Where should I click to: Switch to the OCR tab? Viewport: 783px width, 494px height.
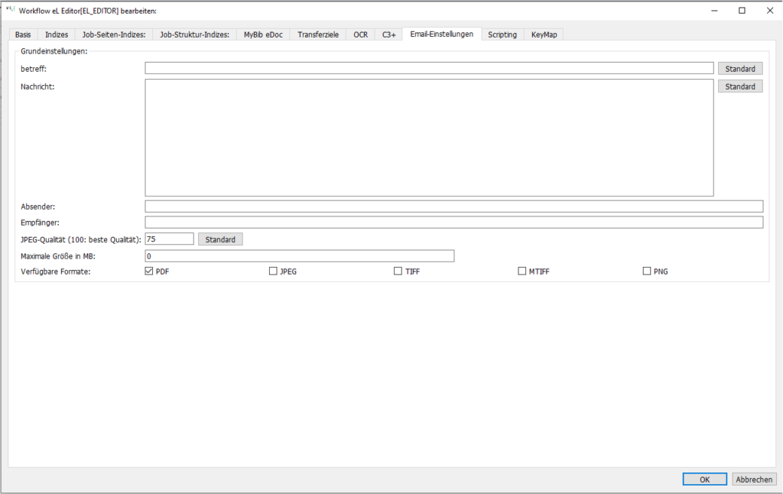tap(361, 34)
